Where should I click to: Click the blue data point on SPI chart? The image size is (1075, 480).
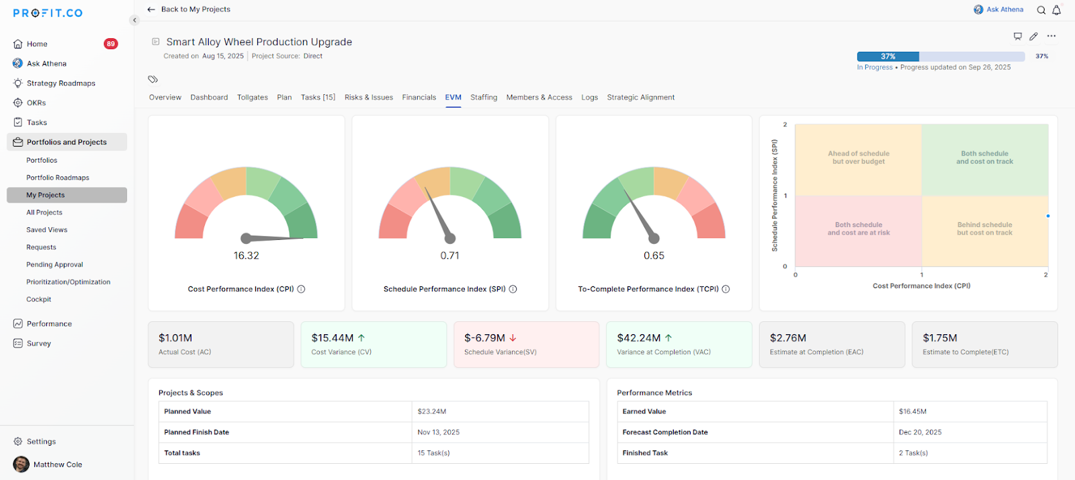1047,216
